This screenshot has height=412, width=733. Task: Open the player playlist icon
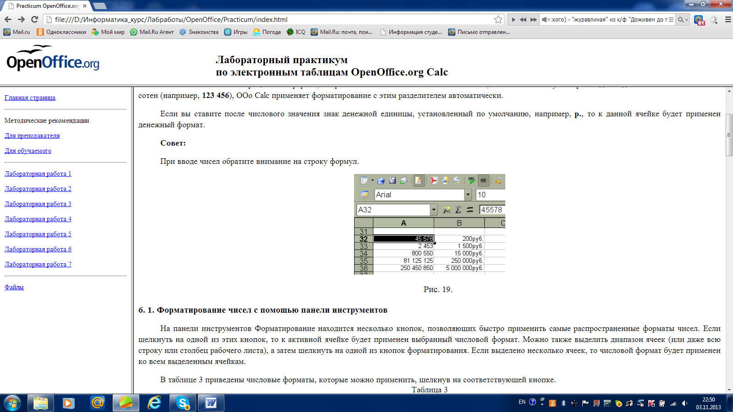[x=671, y=20]
